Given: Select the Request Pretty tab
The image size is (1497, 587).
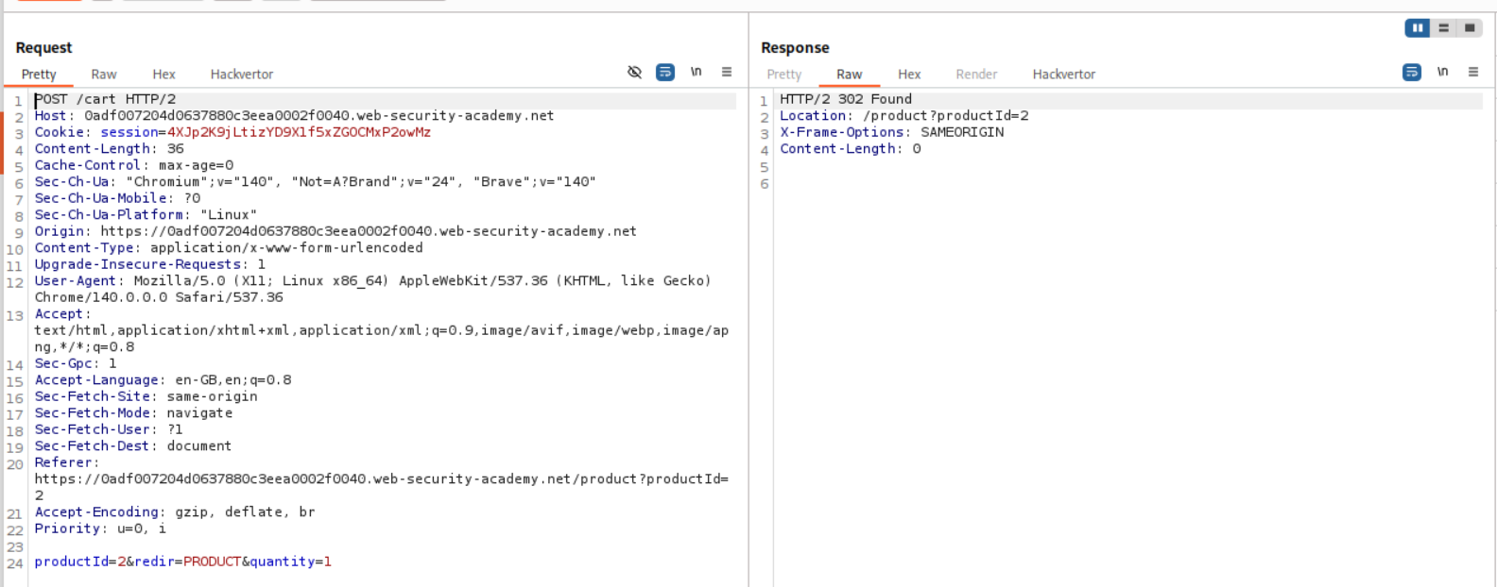Looking at the screenshot, I should [x=39, y=75].
